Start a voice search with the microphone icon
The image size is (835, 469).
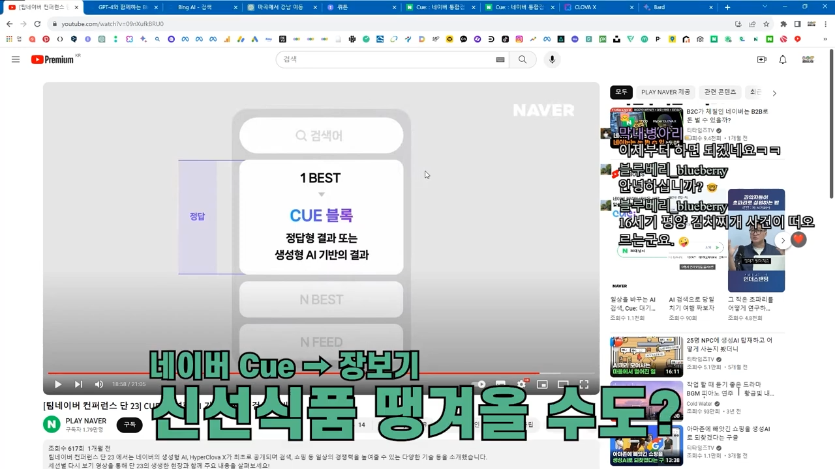[x=551, y=59]
